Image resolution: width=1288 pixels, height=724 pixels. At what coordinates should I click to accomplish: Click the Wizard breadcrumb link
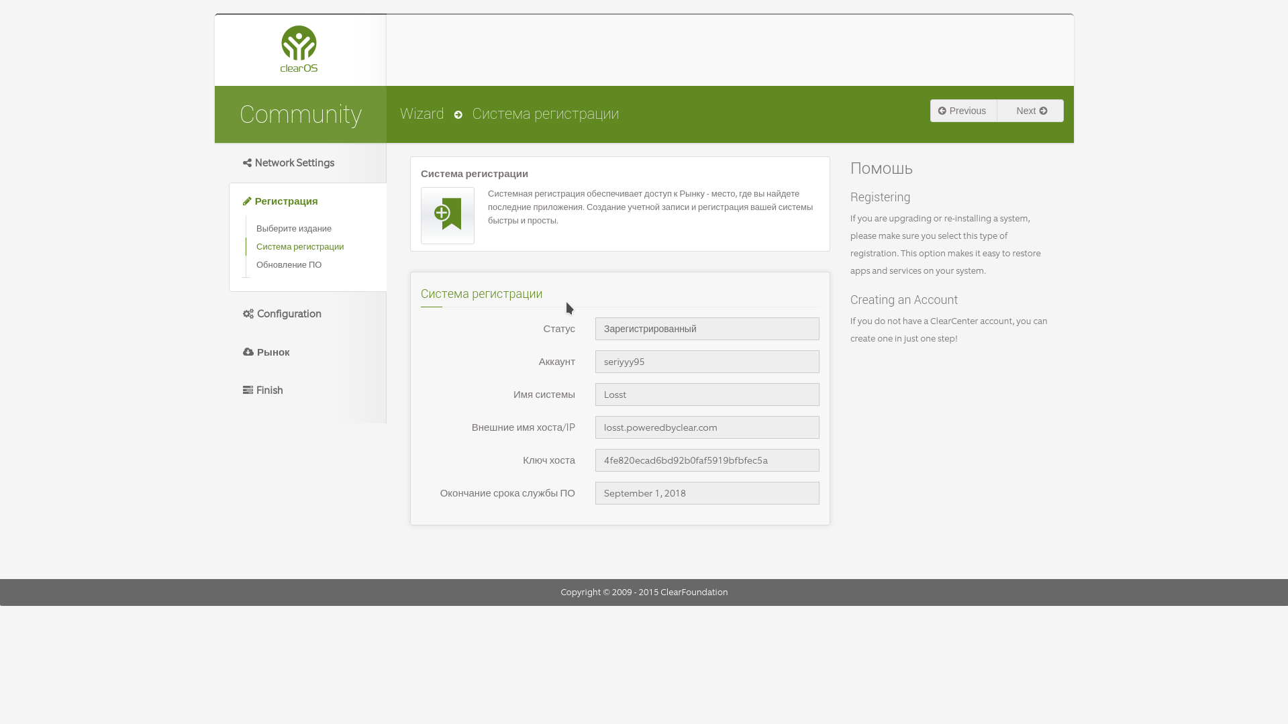(x=422, y=114)
